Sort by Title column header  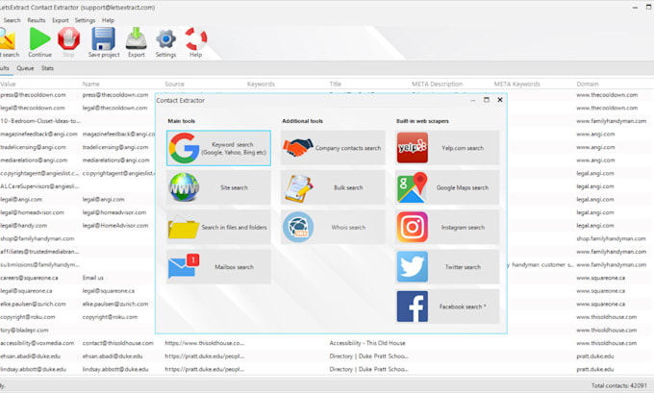pyautogui.click(x=335, y=84)
